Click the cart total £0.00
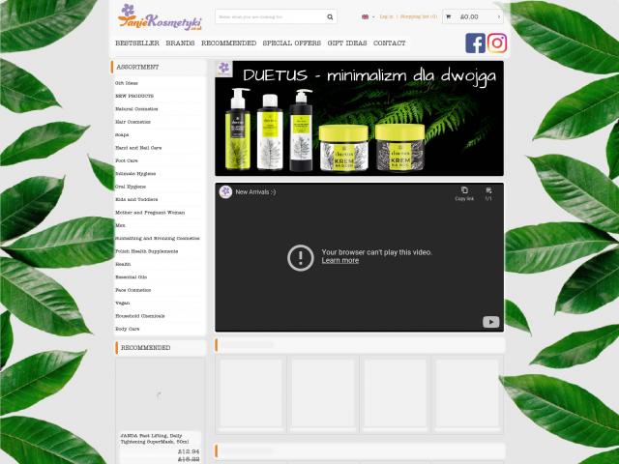The height and width of the screenshot is (464, 619). (x=469, y=17)
